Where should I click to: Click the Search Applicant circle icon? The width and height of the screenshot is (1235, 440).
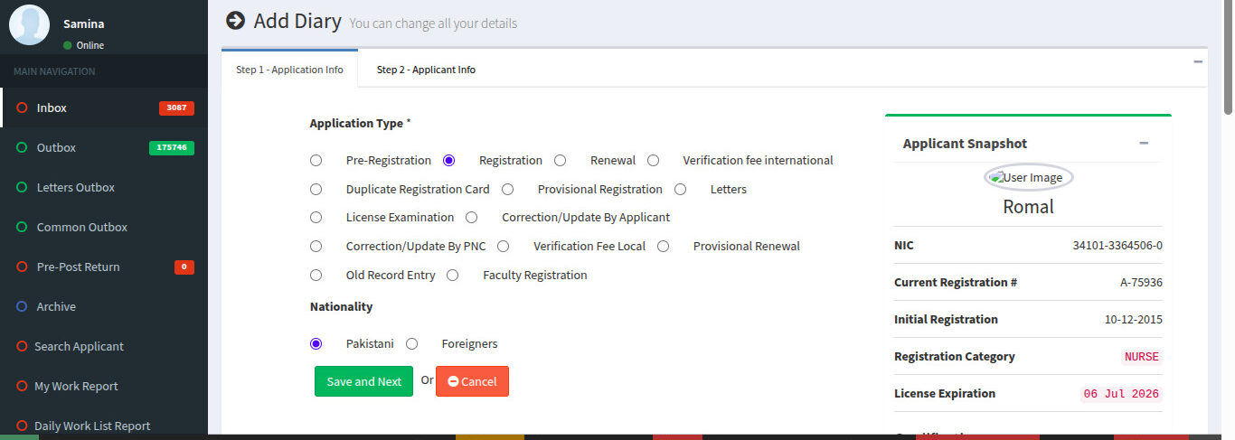coord(22,346)
